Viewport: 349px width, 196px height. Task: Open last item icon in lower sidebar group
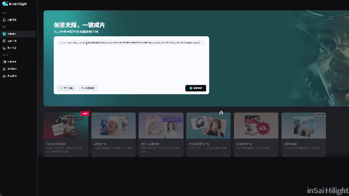(4, 75)
